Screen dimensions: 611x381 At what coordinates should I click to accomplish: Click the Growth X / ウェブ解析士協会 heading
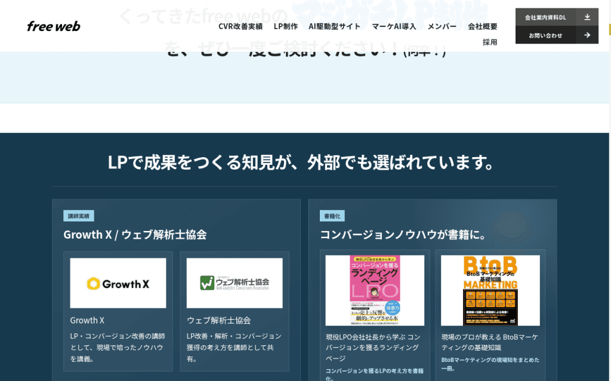tap(135, 235)
